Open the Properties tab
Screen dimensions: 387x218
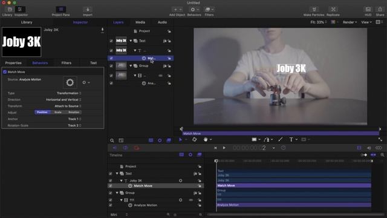13,63
